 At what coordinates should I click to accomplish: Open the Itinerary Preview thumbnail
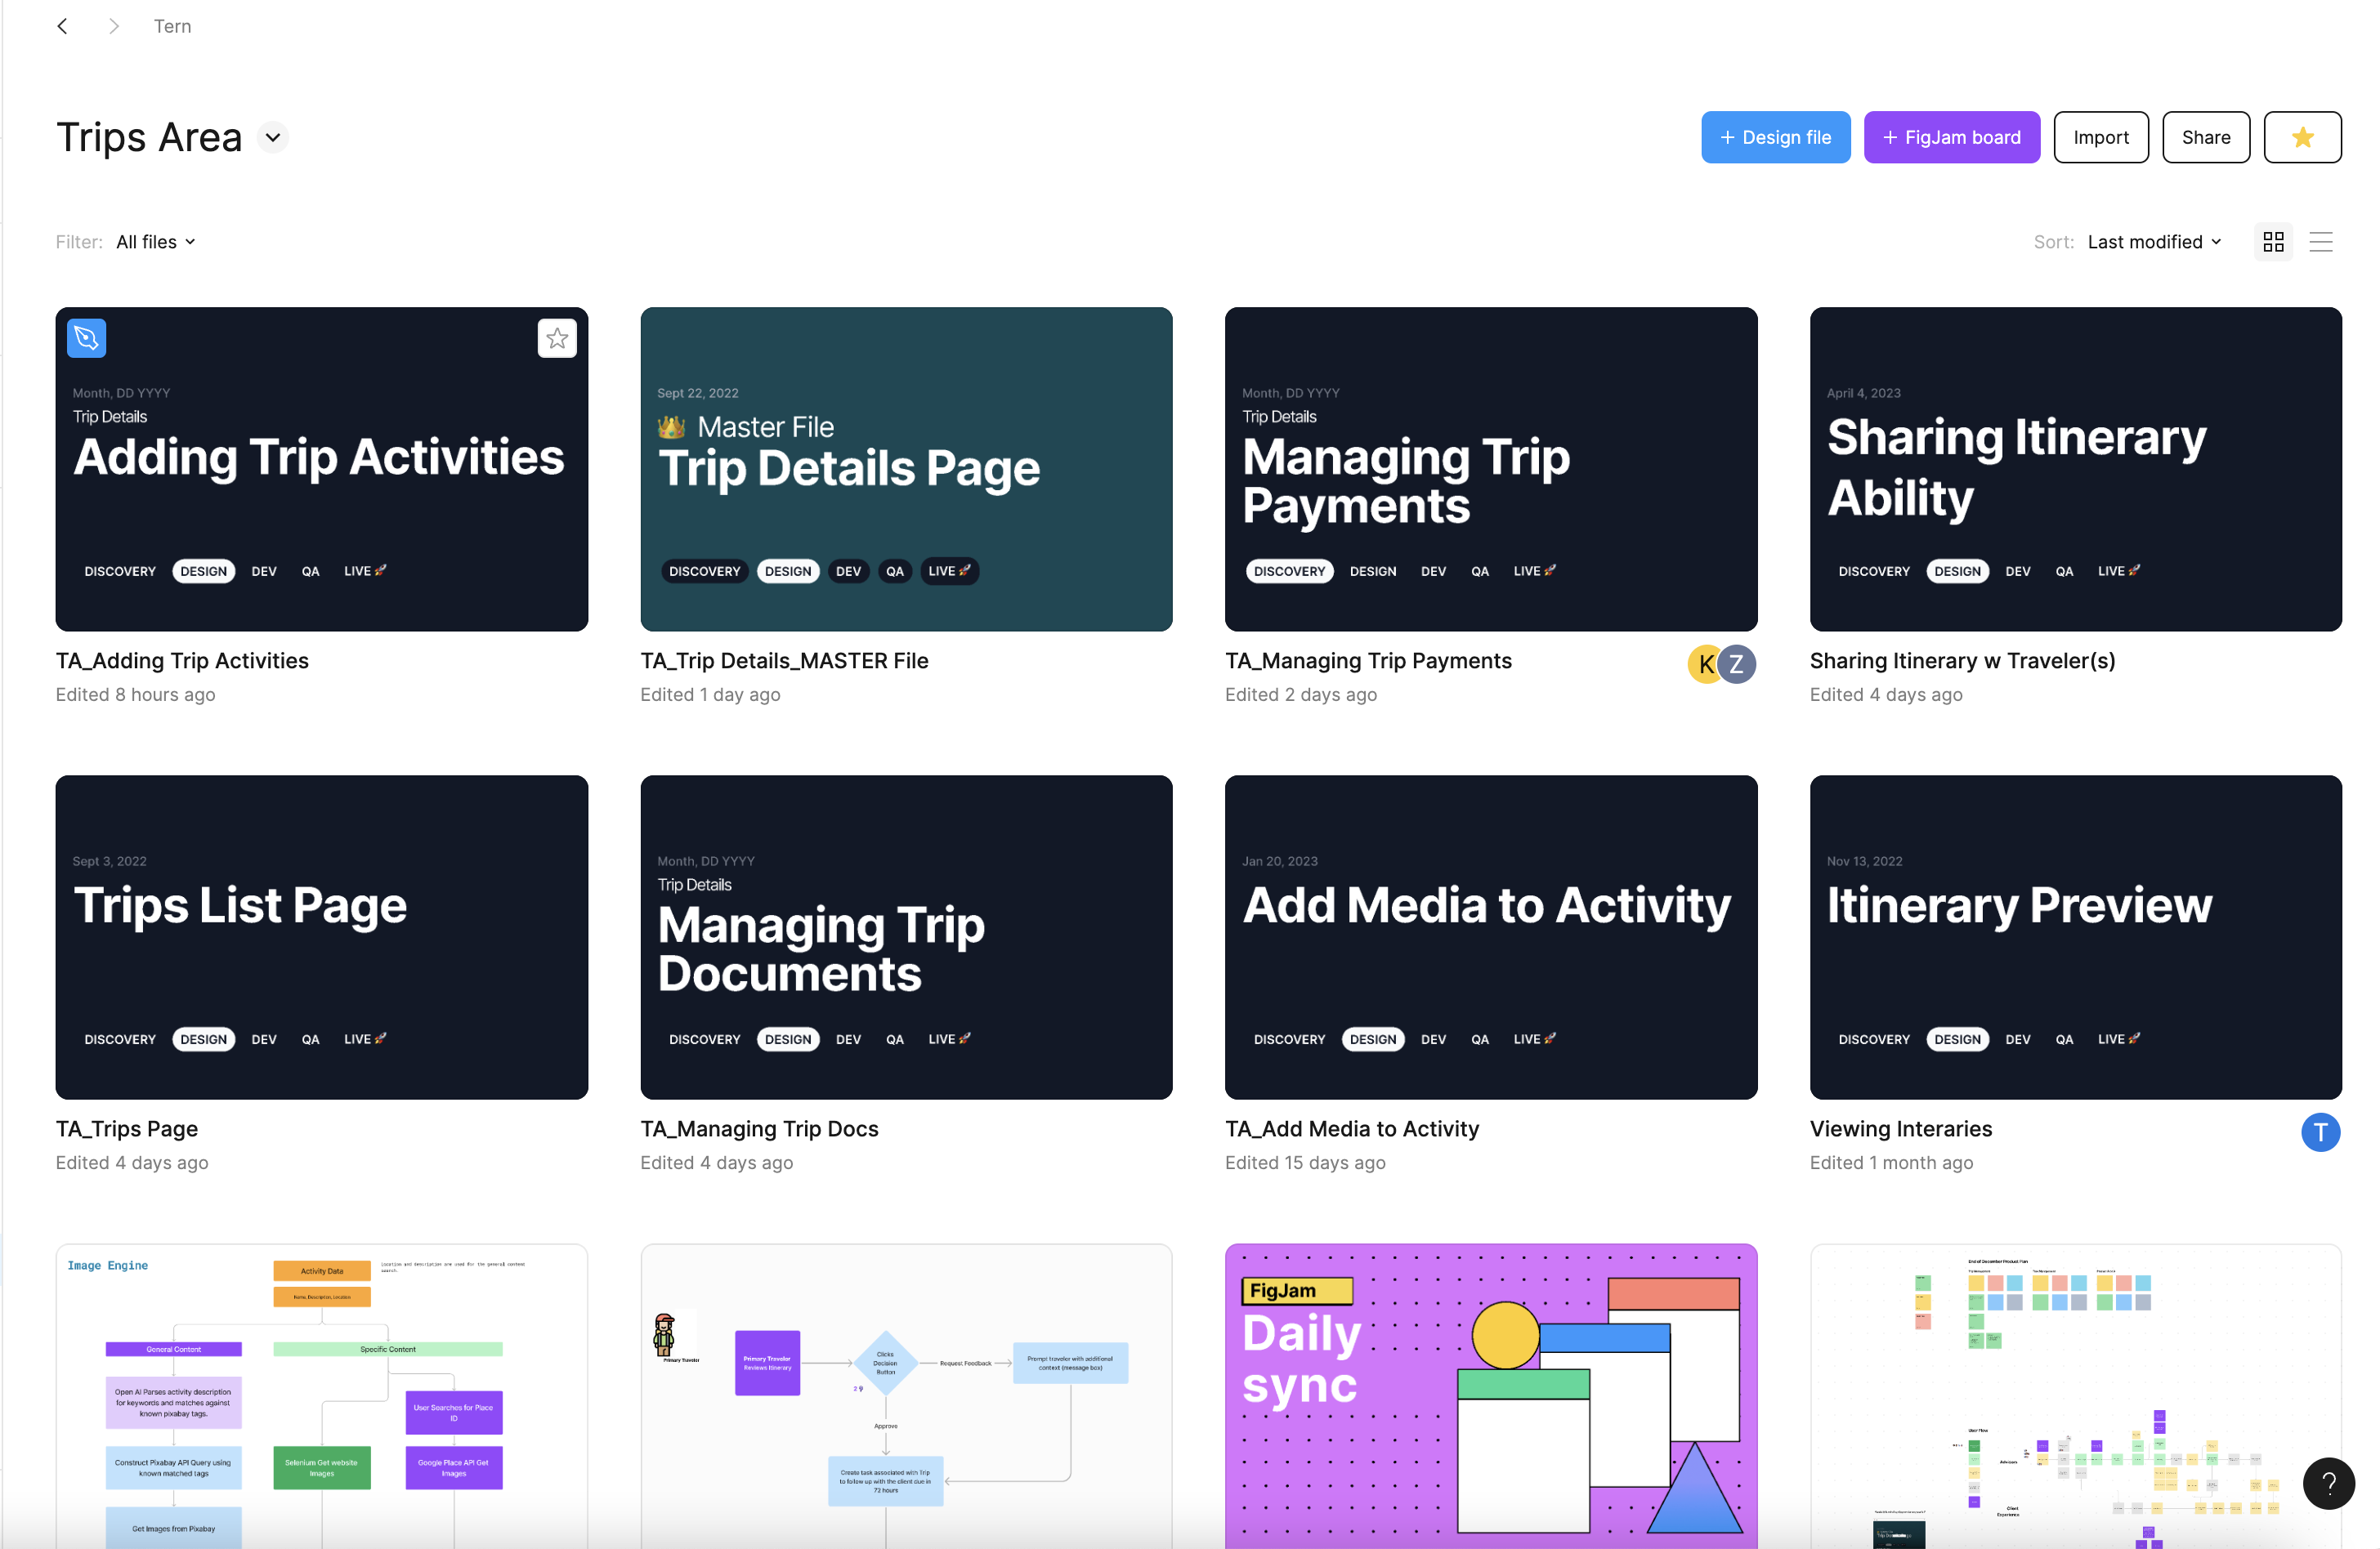[x=2075, y=936]
